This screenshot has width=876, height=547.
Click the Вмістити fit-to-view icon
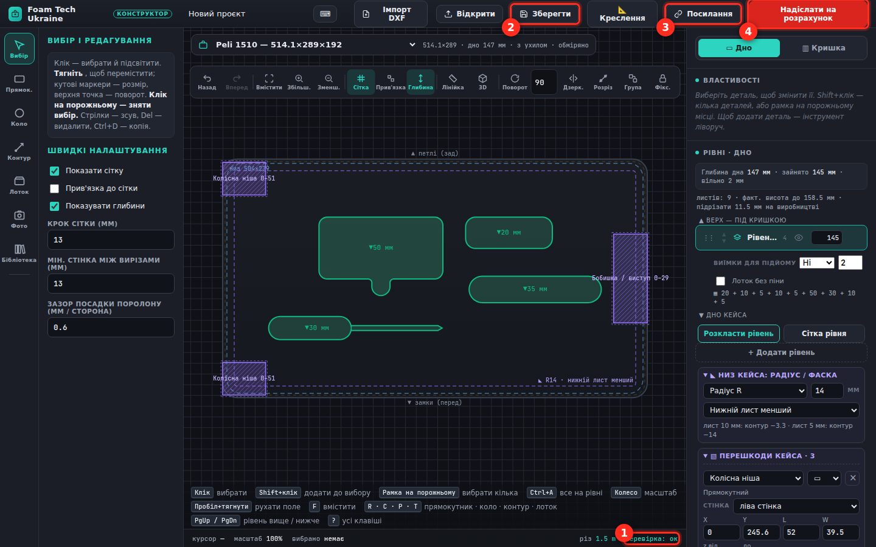[x=269, y=82]
